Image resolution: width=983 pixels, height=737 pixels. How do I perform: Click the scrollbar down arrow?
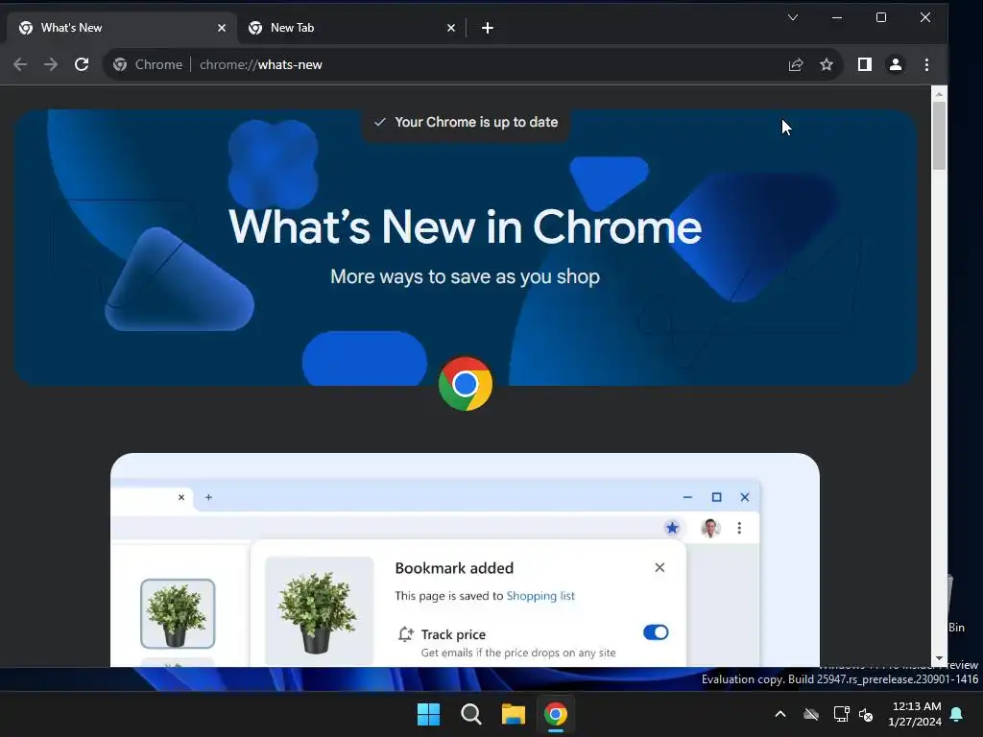point(939,658)
